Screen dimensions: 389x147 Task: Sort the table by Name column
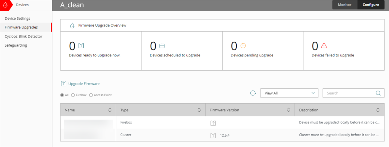pos(110,110)
